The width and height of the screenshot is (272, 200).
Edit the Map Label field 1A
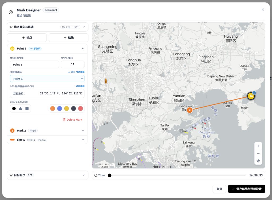click(73, 64)
